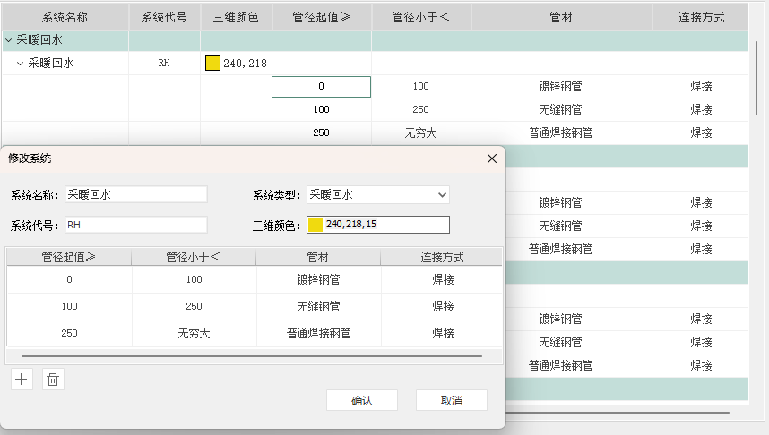This screenshot has width=769, height=435.
Task: Click the yellow swatch in the dialog
Action: pyautogui.click(x=315, y=224)
